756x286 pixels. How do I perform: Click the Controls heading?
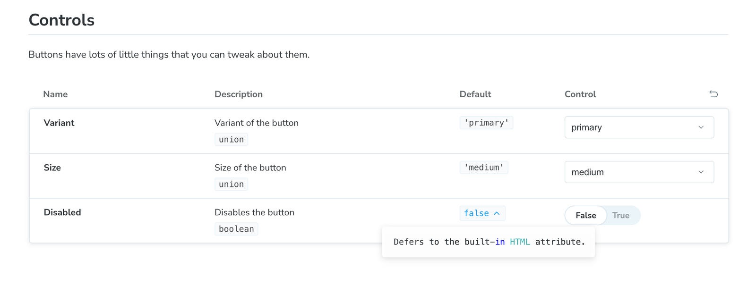pyautogui.click(x=61, y=20)
